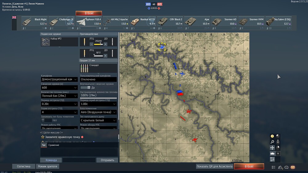Open the weapon convergence 600 dropdown
This screenshot has width=308, height=173.
point(59,88)
